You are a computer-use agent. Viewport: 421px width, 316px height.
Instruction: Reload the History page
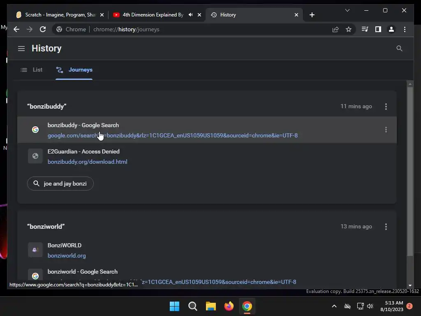coord(43,29)
